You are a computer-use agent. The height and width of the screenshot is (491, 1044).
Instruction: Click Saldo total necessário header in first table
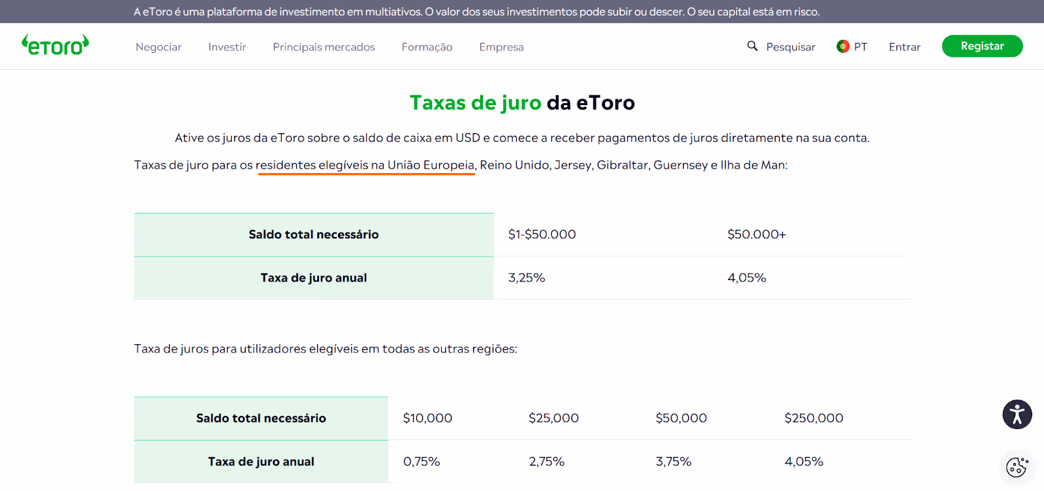click(x=314, y=234)
